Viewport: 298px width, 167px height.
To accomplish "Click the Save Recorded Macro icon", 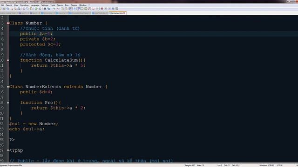I will pos(117,8).
